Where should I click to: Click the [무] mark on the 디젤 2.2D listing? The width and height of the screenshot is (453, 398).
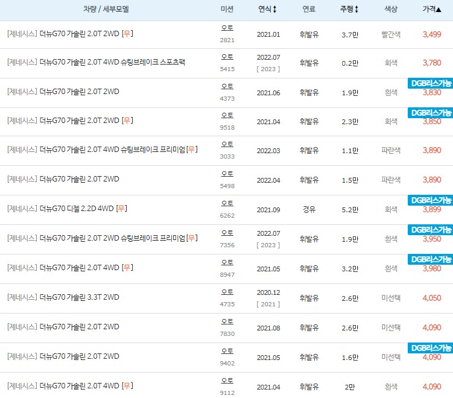tap(121, 208)
